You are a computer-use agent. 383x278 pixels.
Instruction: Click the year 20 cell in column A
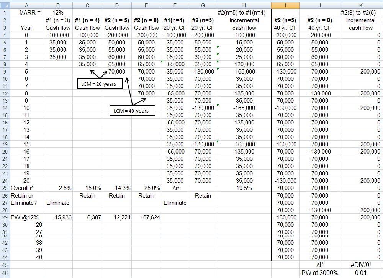pyautogui.click(x=26, y=181)
